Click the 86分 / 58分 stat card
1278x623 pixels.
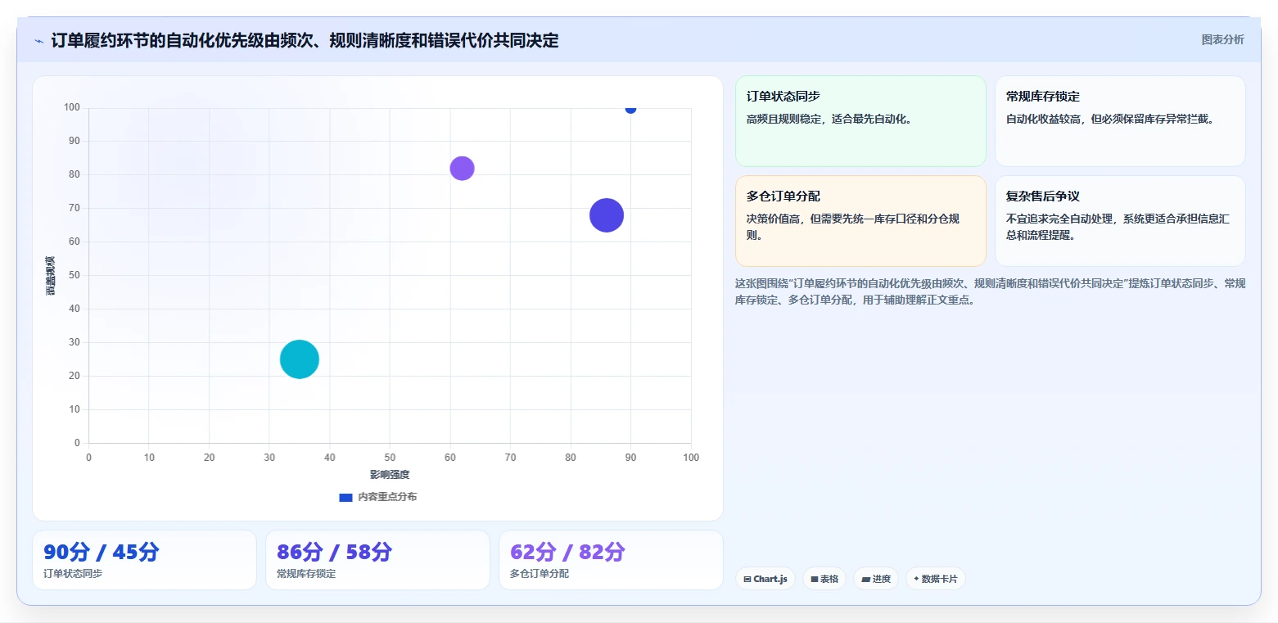377,560
